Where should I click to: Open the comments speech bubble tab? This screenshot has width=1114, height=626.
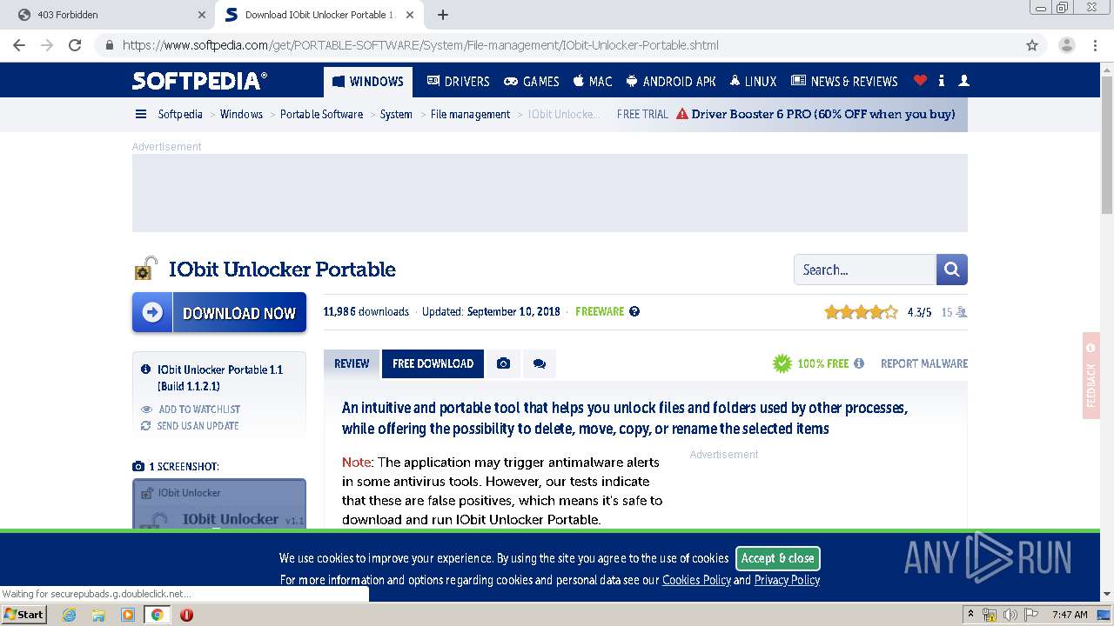[540, 363]
